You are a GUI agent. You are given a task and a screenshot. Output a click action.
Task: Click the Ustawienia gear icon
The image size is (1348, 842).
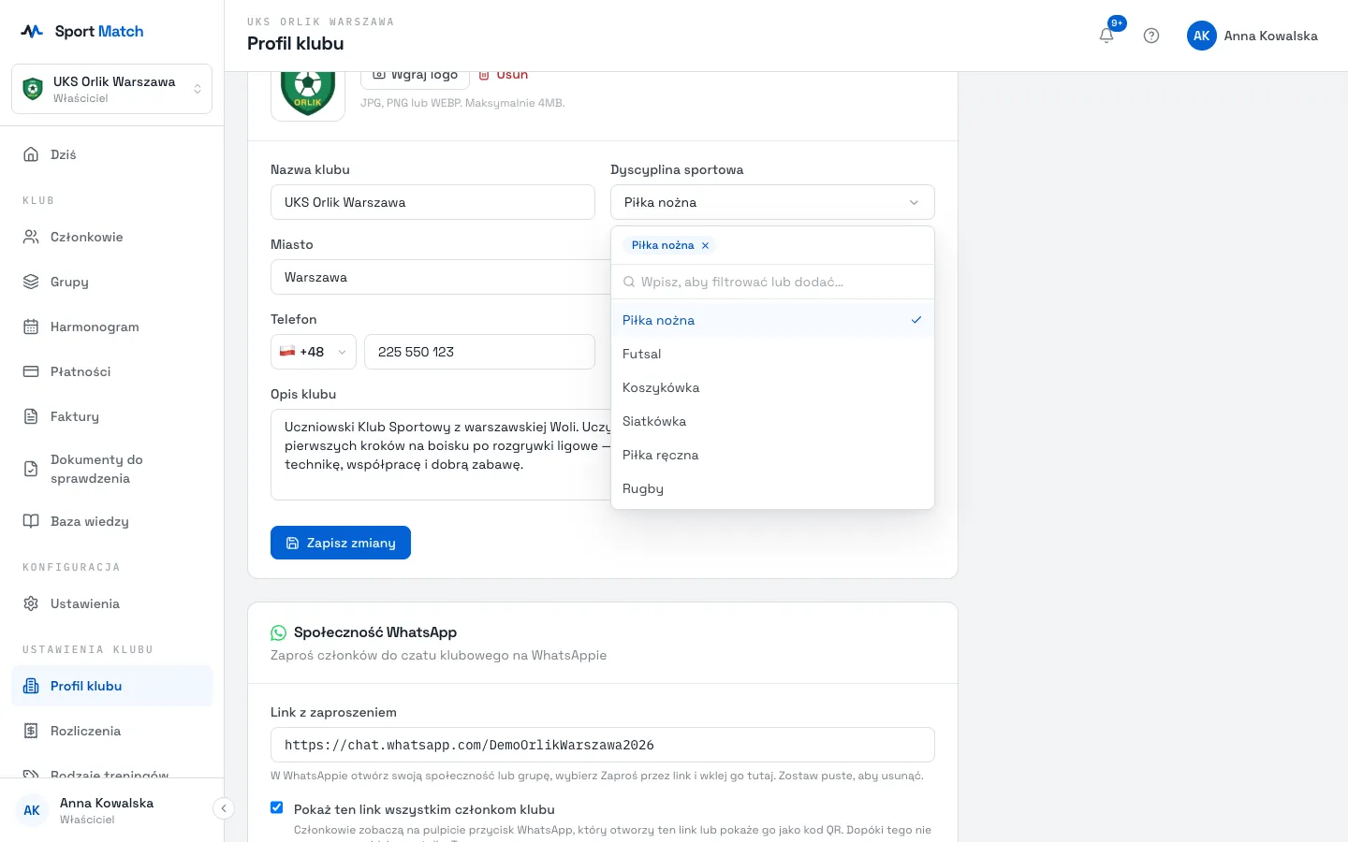[x=31, y=603]
